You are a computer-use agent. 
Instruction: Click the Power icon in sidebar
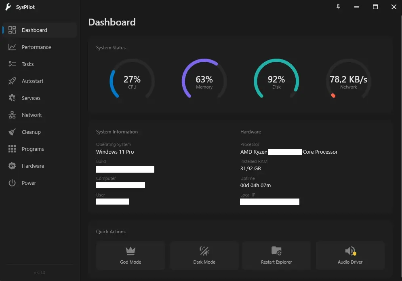click(x=12, y=183)
